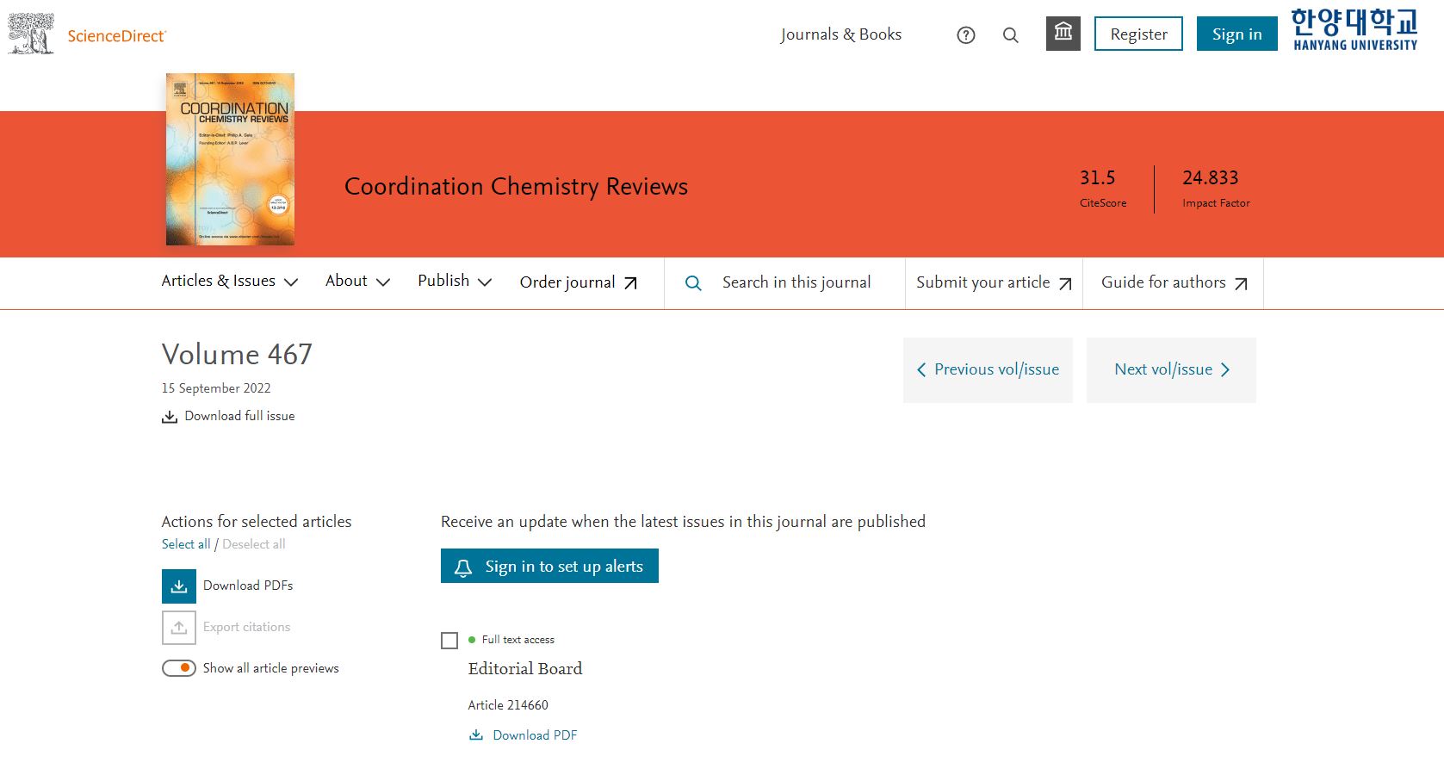Screen dimensions: 1444x781
Task: Click the Search in this journal field
Action: pos(796,282)
